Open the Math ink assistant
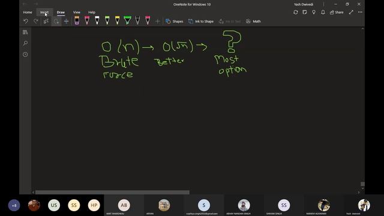 253,22
